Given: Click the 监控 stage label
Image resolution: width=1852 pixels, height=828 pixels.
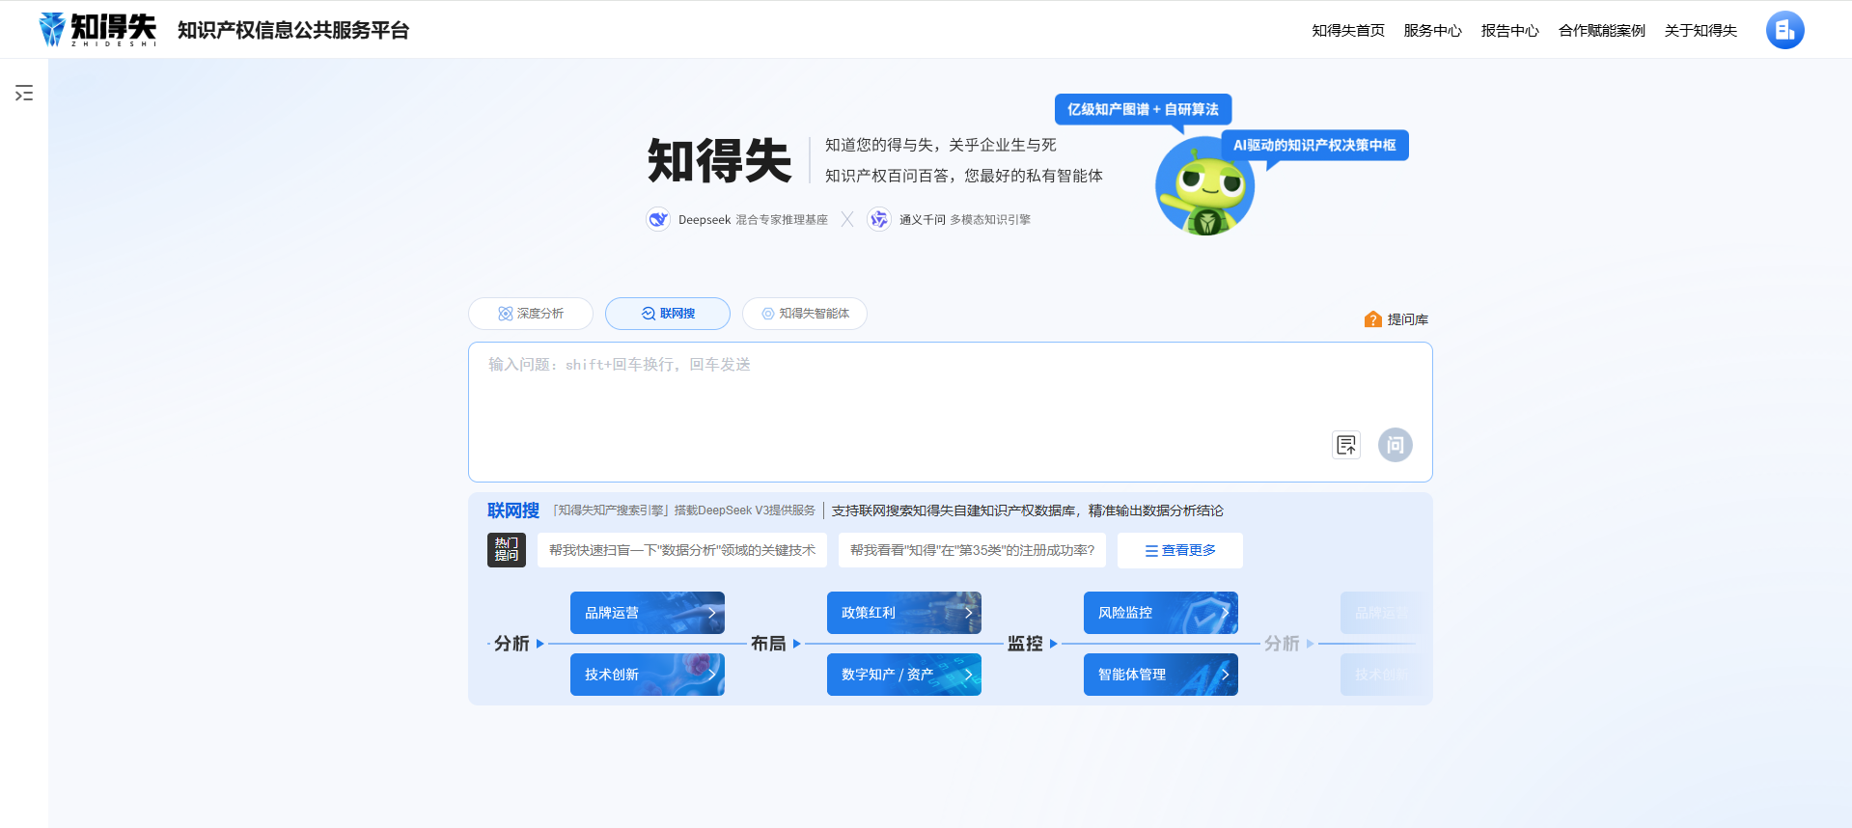Looking at the screenshot, I should [x=1025, y=644].
